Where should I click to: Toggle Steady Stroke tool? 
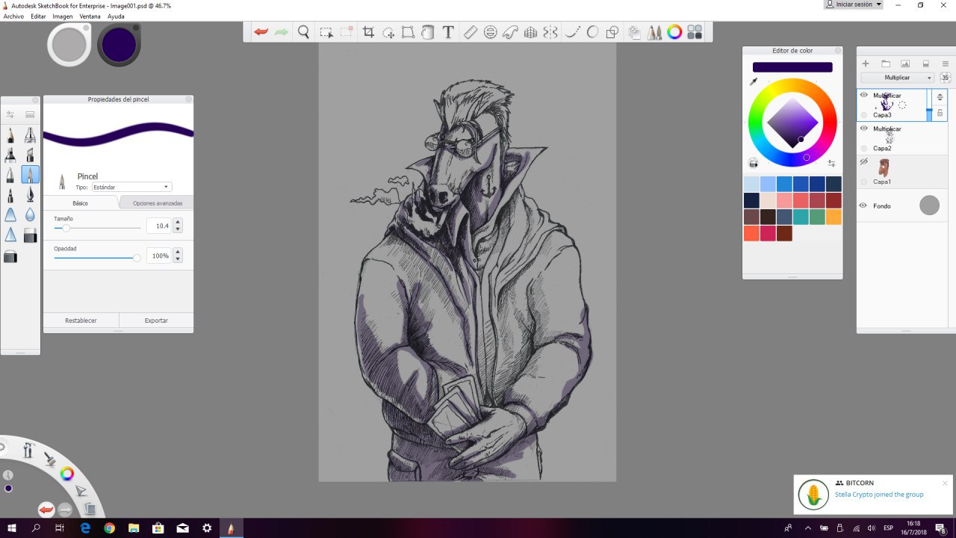(573, 32)
